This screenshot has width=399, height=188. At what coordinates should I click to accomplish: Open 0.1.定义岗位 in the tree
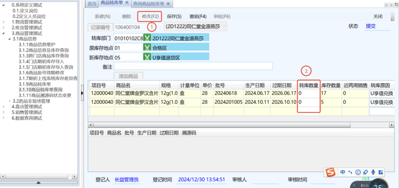(25, 11)
